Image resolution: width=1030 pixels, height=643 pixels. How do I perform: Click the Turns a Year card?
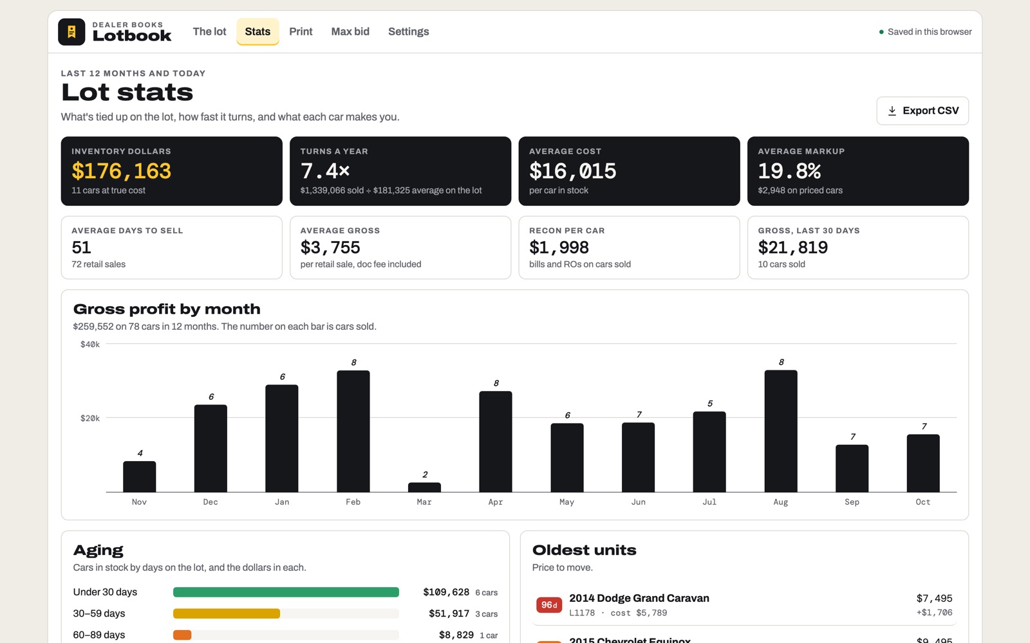[400, 171]
